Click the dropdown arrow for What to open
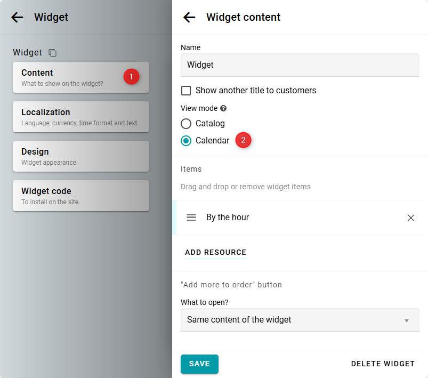 point(406,320)
